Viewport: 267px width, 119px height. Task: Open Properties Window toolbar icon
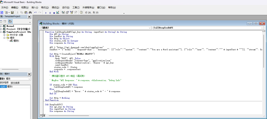tap(67, 12)
